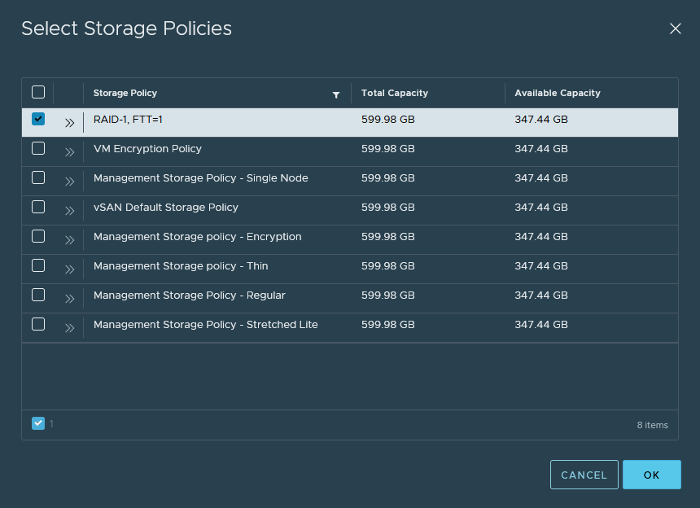Sort by Total Capacity column header
The height and width of the screenshot is (508, 700).
[395, 93]
